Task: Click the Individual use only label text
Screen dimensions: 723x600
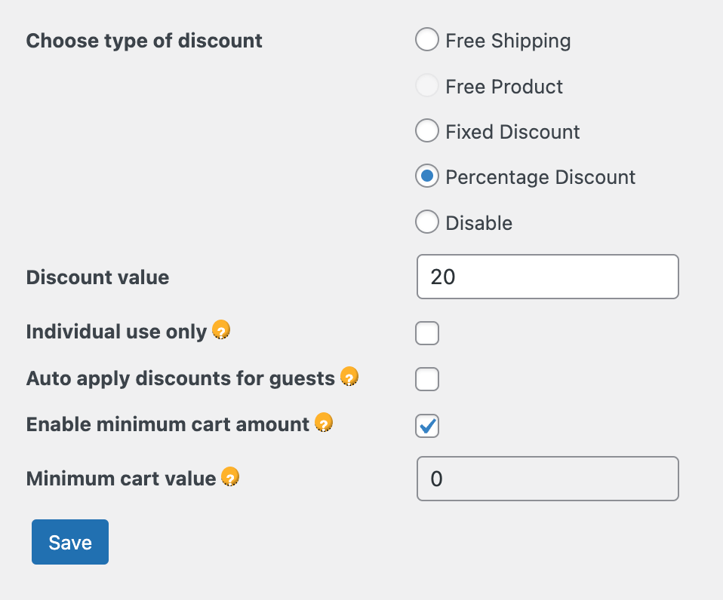Action: click(117, 332)
